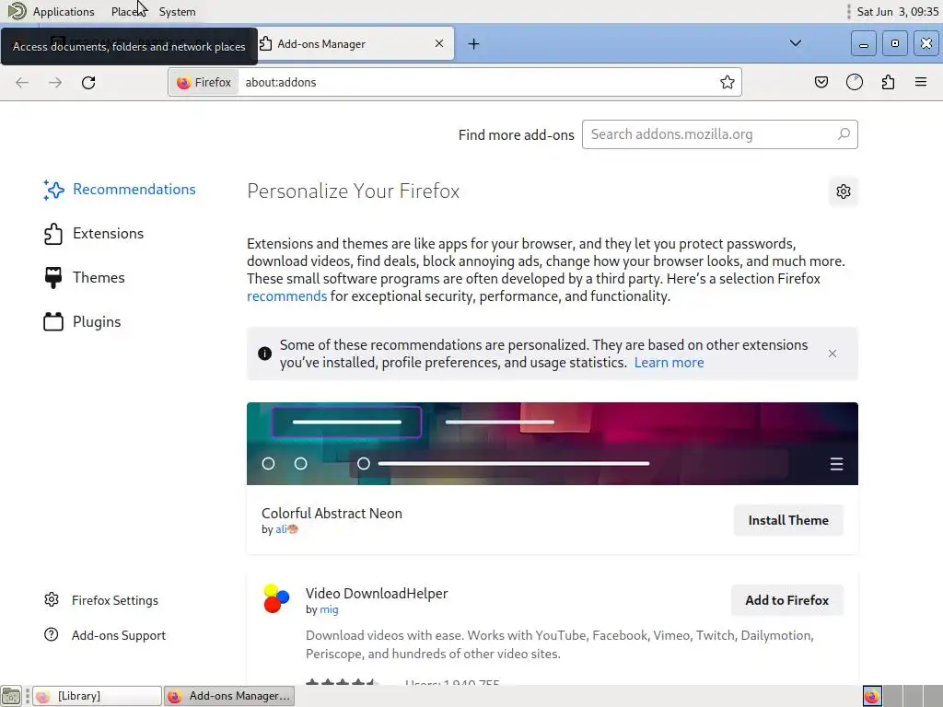Go forward one page
Screen dimensions: 943x707
(x=55, y=82)
